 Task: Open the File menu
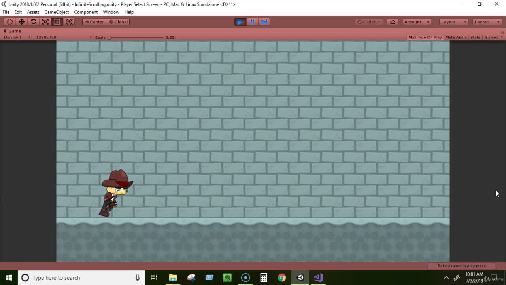(x=6, y=12)
